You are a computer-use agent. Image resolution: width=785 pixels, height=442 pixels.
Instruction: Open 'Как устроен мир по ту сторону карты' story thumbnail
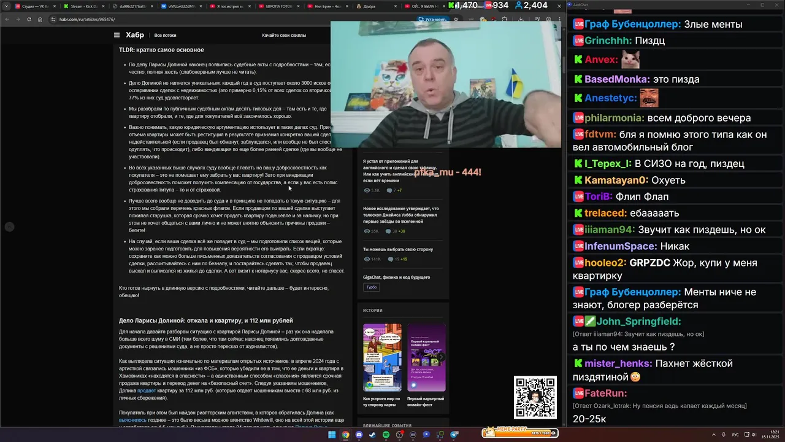382,357
